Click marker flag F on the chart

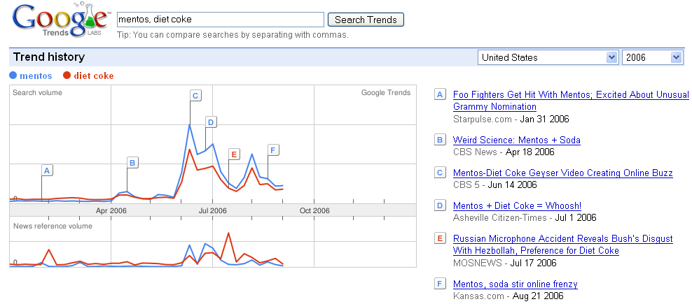273,150
